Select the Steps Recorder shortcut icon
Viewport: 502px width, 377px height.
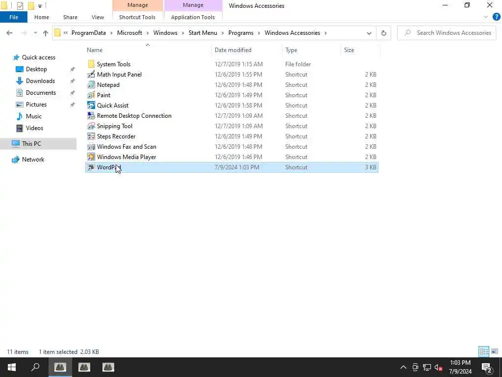[91, 136]
